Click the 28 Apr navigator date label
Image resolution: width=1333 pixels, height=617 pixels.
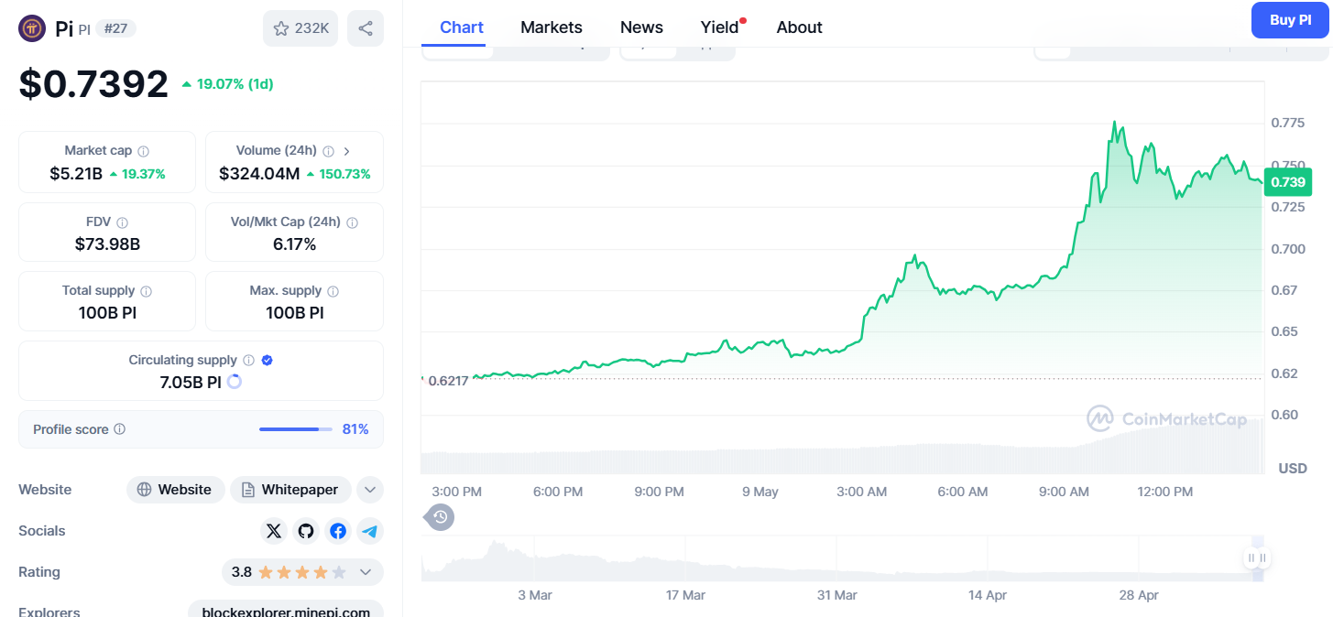(1139, 595)
